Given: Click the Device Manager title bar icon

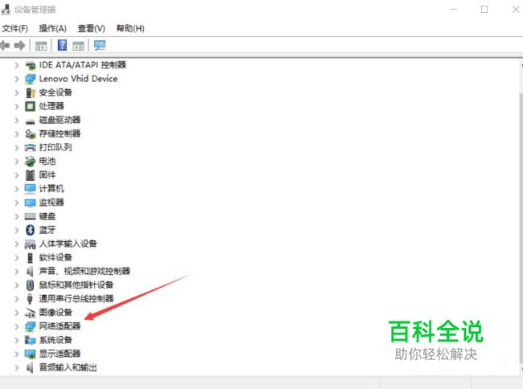Looking at the screenshot, I should (x=6, y=10).
